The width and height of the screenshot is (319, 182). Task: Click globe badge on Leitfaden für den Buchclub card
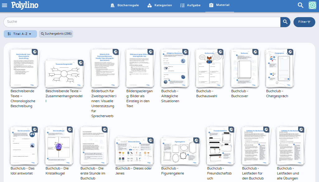click(266, 129)
